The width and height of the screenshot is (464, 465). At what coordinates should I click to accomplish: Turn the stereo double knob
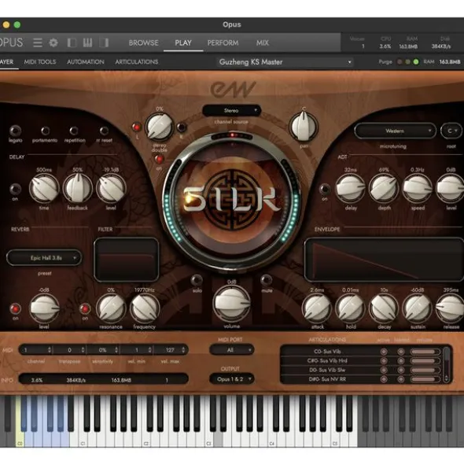(x=159, y=127)
